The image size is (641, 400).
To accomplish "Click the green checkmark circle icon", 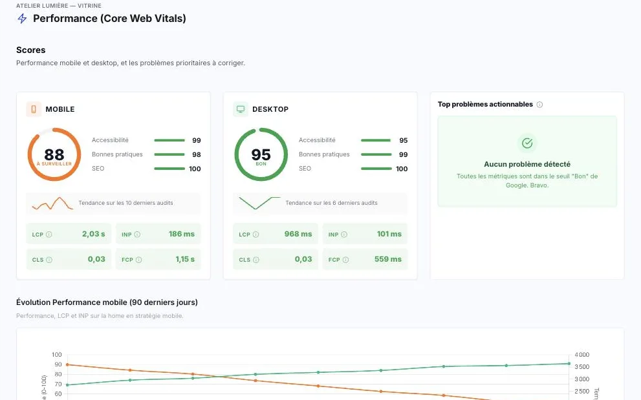I will tap(527, 143).
